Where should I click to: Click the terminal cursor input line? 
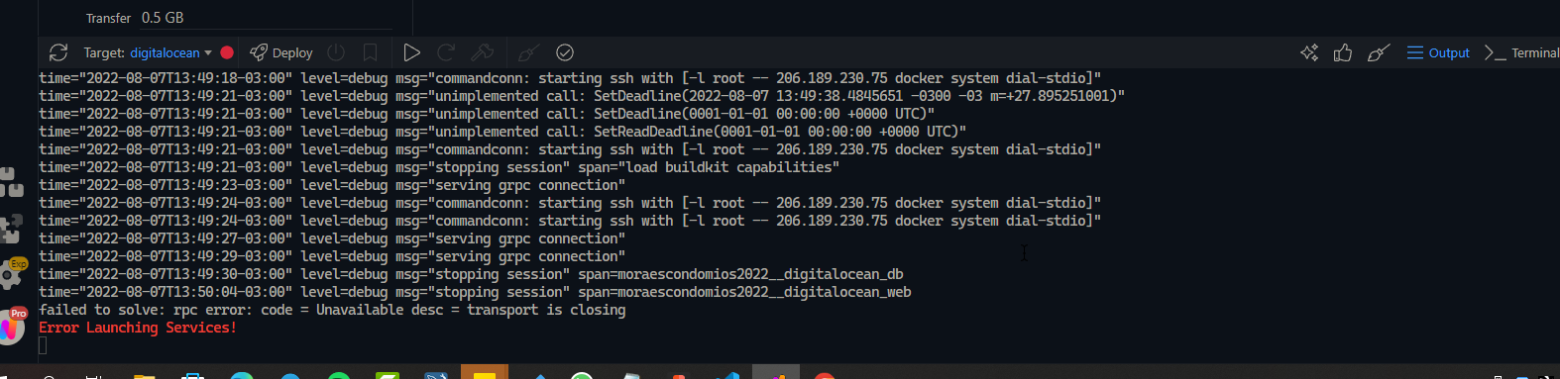43,345
